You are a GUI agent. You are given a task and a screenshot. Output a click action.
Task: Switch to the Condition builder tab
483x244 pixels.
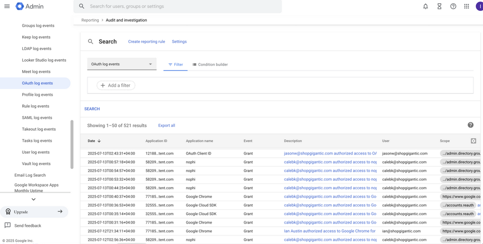[x=210, y=65]
